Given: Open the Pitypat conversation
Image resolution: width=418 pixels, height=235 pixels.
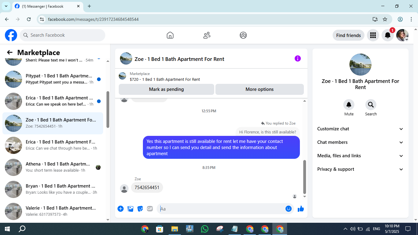Looking at the screenshot, I should [53, 79].
